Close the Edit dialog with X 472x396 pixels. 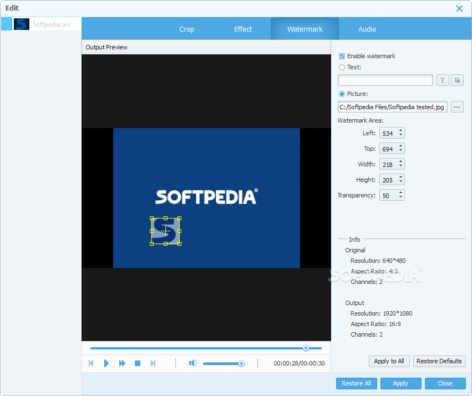tap(459, 8)
